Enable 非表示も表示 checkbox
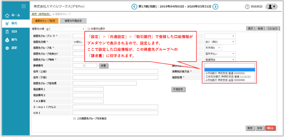Screen dimensions: 285x137 [89, 29]
